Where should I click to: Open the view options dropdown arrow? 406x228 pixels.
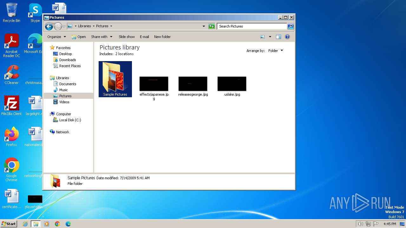pos(270,37)
